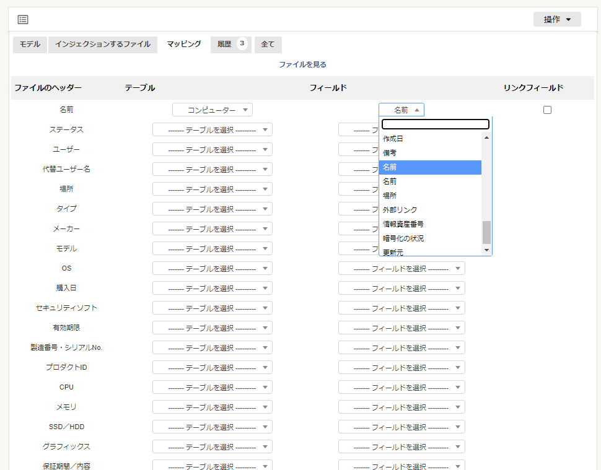Choose 作成日 from the field options
The image size is (601, 470).
(393, 139)
